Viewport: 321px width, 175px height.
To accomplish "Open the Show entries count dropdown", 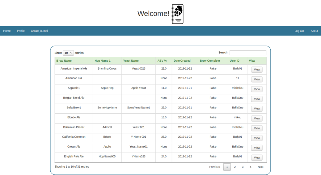I will coord(68,53).
